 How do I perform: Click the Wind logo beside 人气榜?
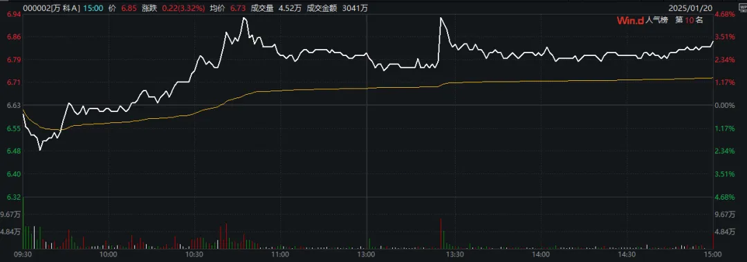coord(630,21)
